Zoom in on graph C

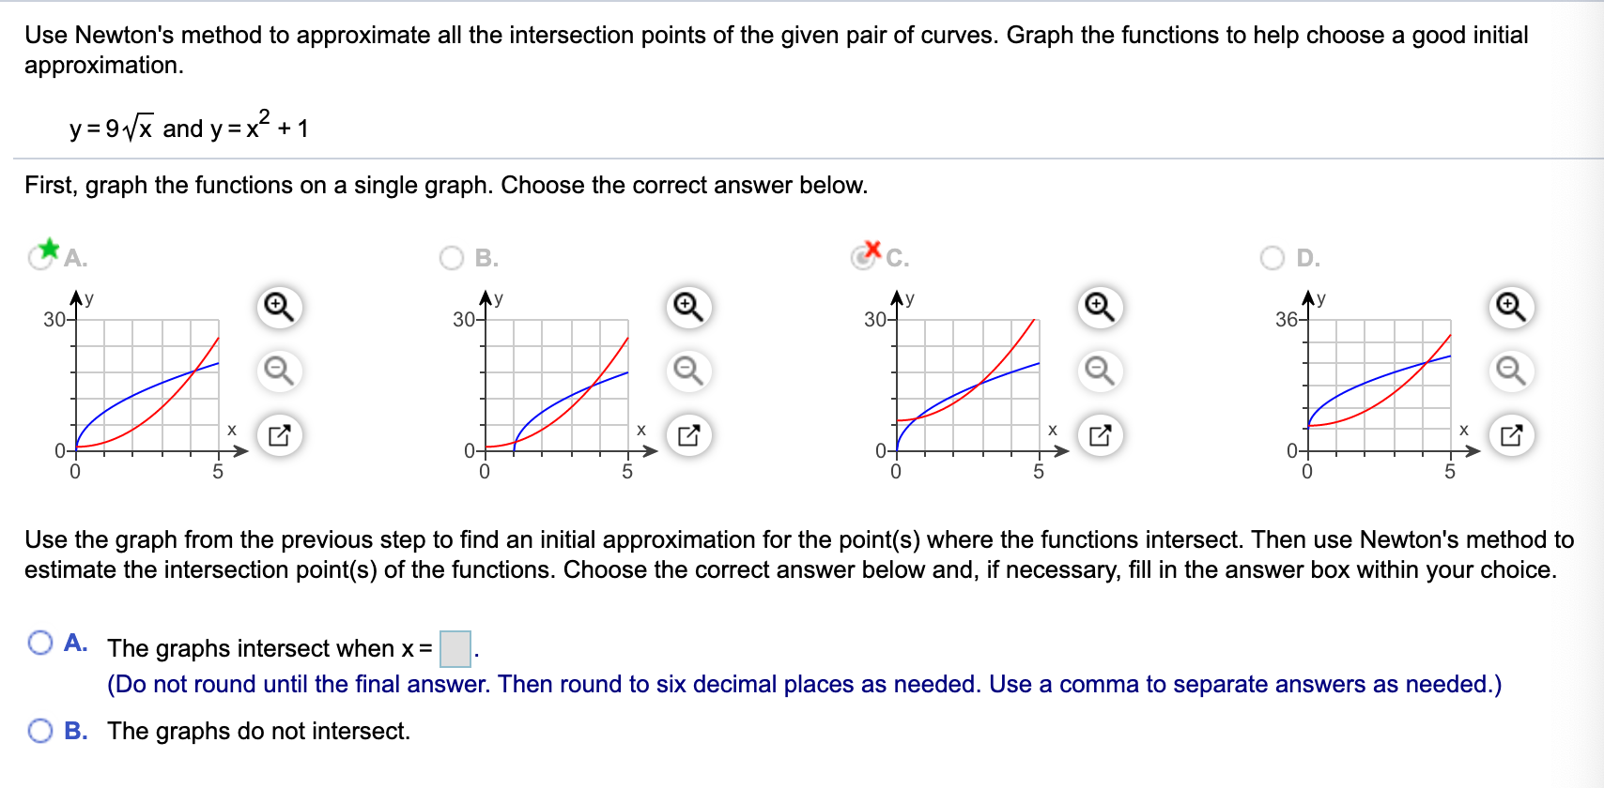point(1099,307)
